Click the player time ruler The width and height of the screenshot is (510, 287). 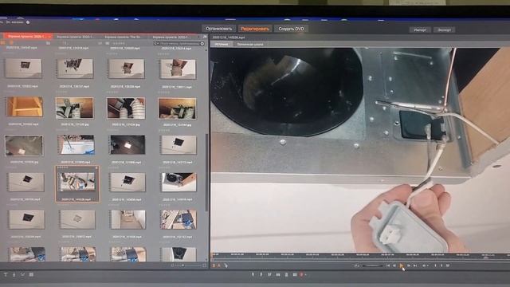360,254
